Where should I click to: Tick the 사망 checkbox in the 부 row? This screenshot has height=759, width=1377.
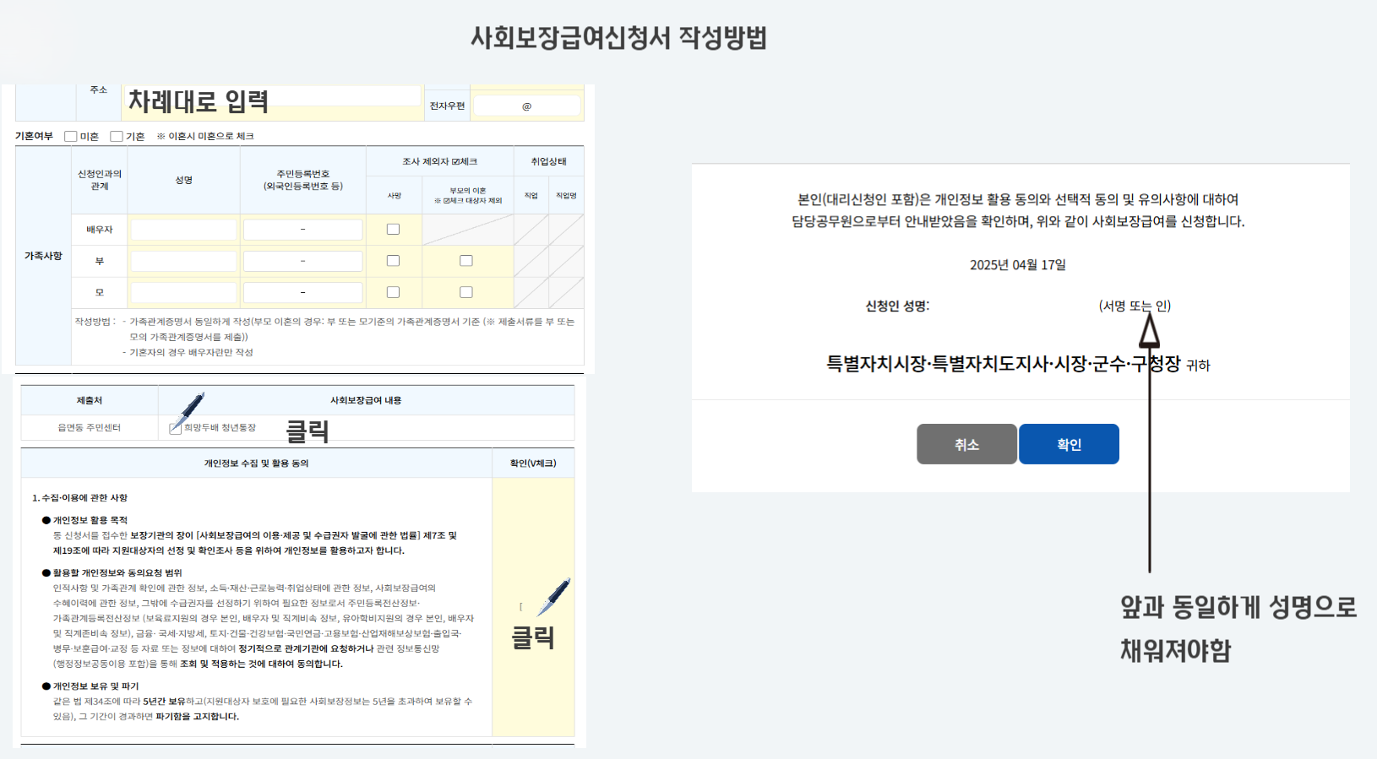click(x=393, y=261)
